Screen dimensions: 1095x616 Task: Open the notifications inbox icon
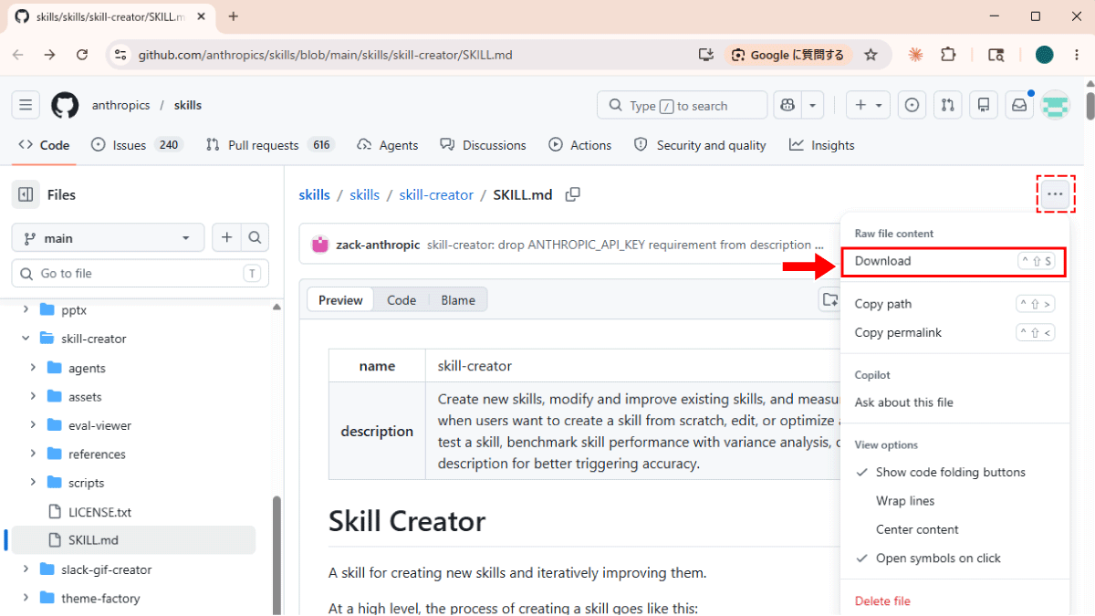pos(1019,105)
